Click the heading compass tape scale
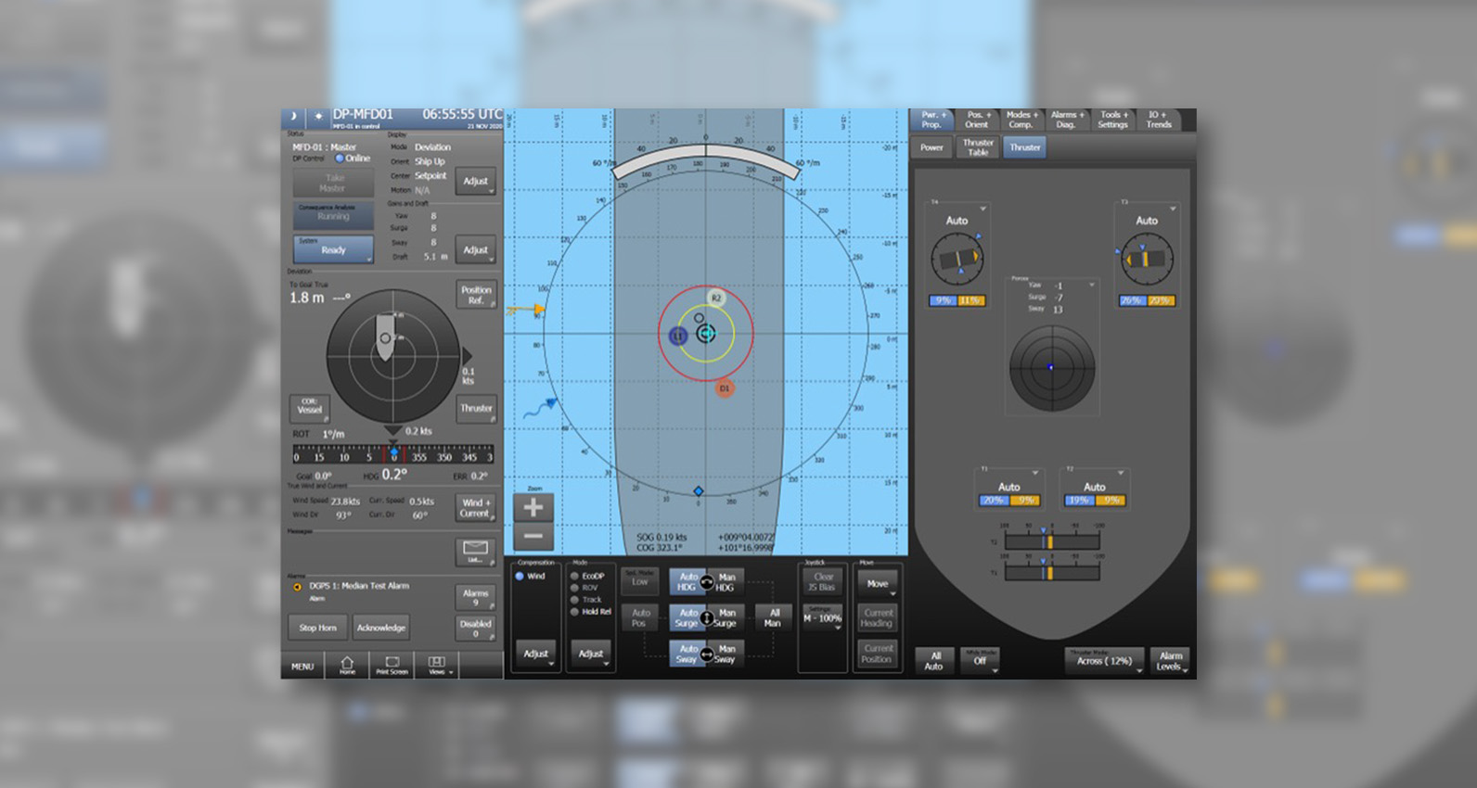The height and width of the screenshot is (788, 1477). [x=392, y=455]
